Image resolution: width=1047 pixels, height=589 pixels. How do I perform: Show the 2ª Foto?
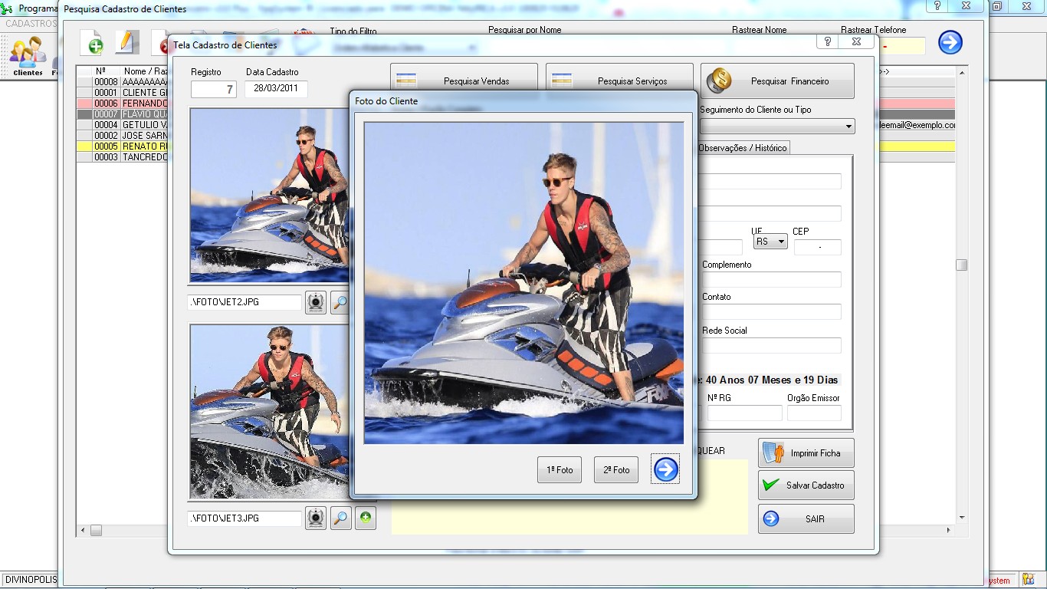pos(616,469)
